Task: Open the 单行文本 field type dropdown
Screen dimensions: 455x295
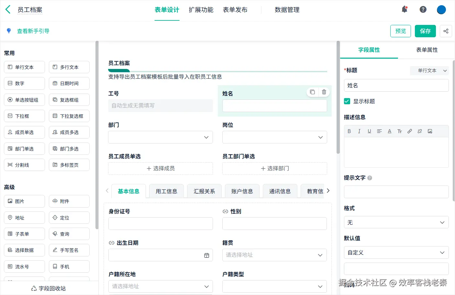Action: (429, 70)
